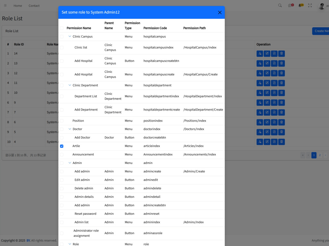The width and height of the screenshot is (329, 246).
Task: Click edit icon for Role ID 11
Action: 267,83
